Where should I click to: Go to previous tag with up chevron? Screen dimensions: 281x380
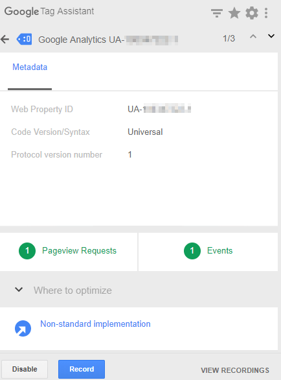point(253,36)
